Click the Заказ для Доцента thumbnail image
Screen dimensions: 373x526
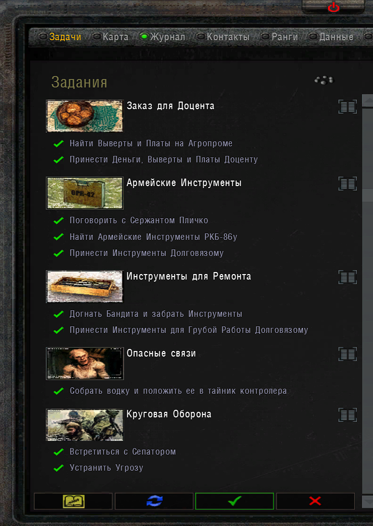(84, 116)
